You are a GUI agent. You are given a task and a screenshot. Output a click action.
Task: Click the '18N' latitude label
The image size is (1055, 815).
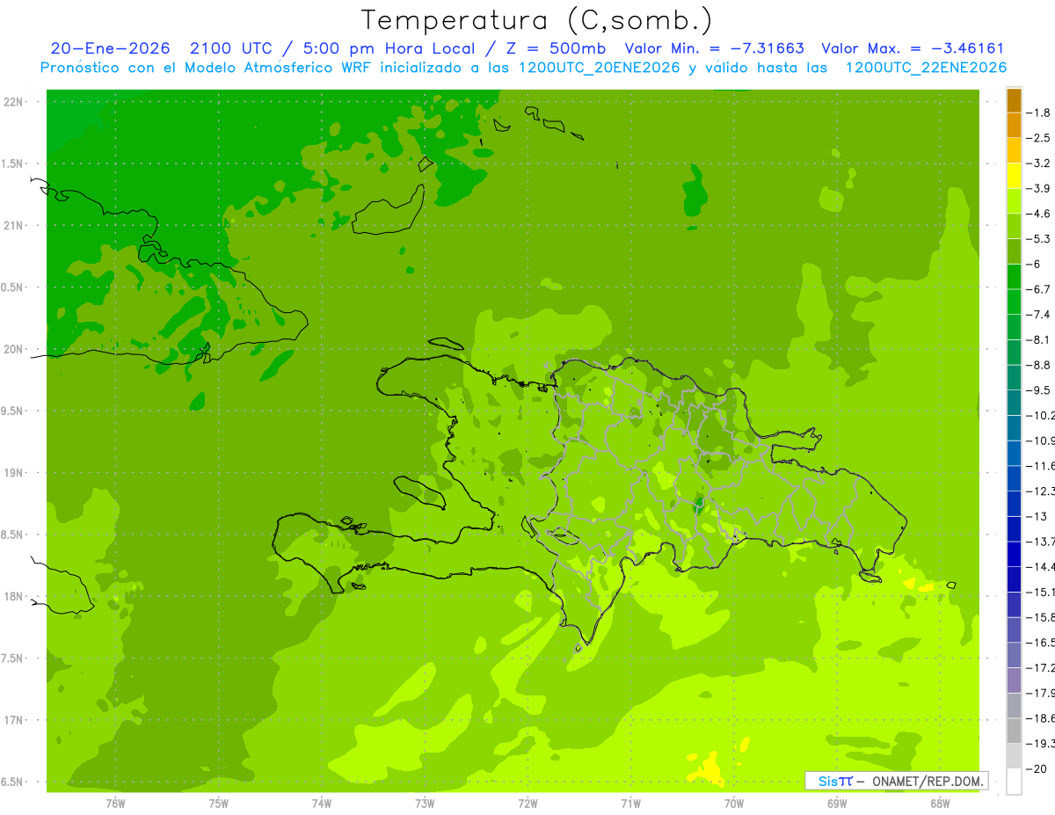pos(14,597)
